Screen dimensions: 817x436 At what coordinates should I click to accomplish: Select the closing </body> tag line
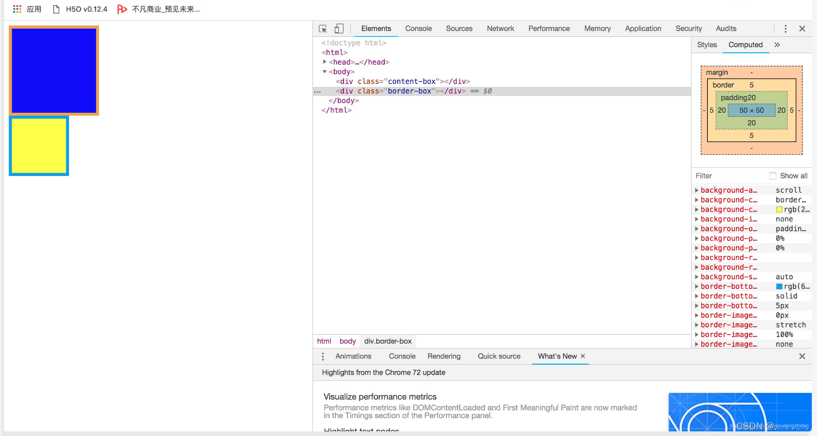[344, 101]
